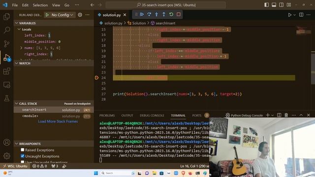
Task: Stop the debug session
Action: coord(178,14)
